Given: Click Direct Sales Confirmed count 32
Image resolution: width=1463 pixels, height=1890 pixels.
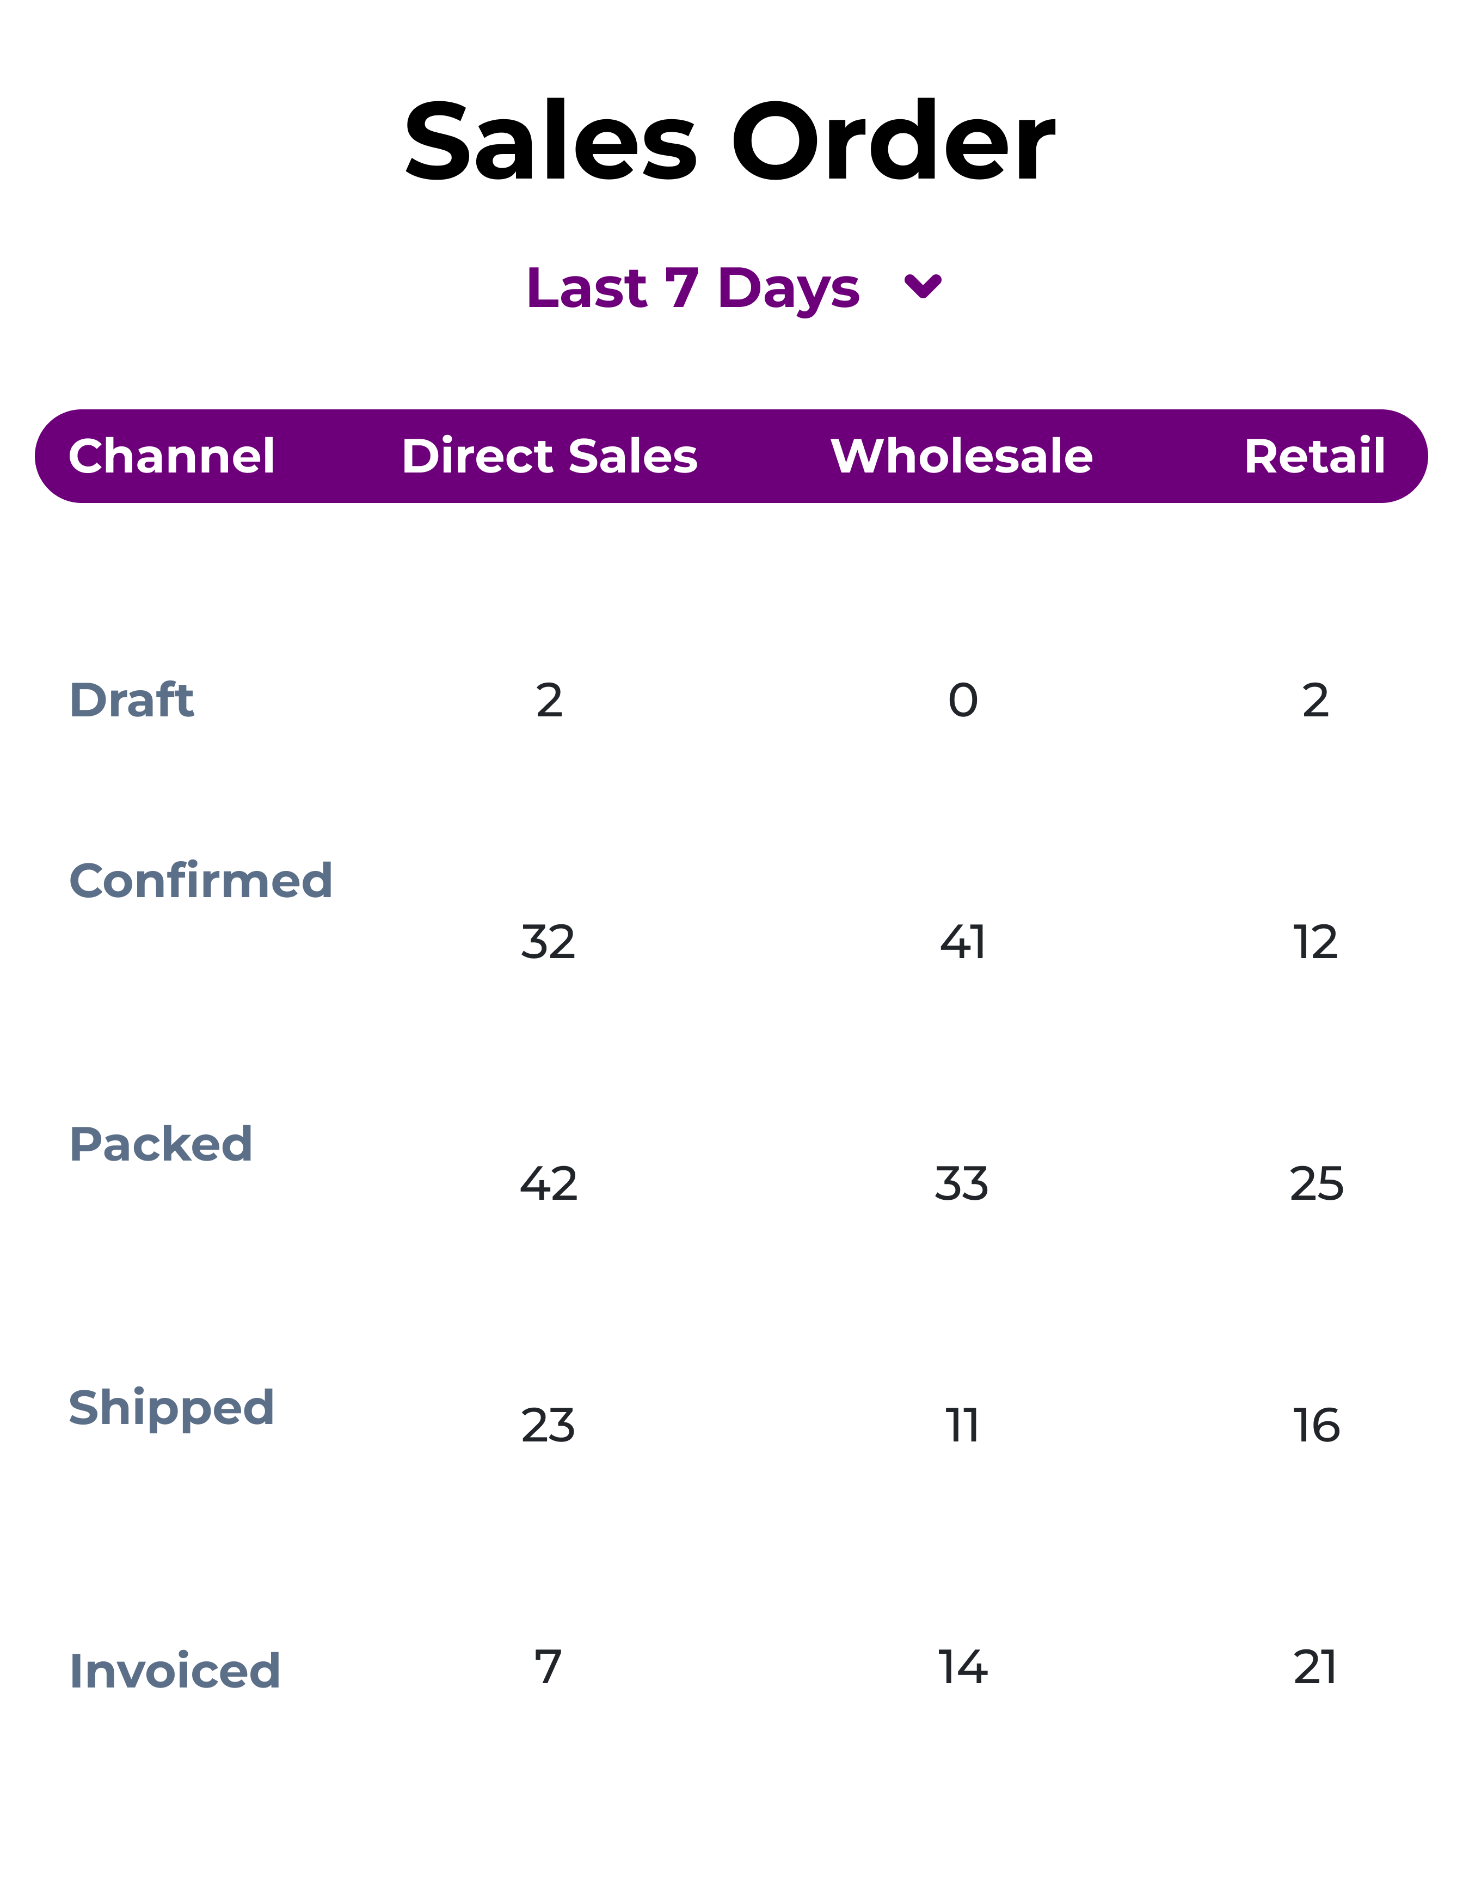Looking at the screenshot, I should pos(549,942).
